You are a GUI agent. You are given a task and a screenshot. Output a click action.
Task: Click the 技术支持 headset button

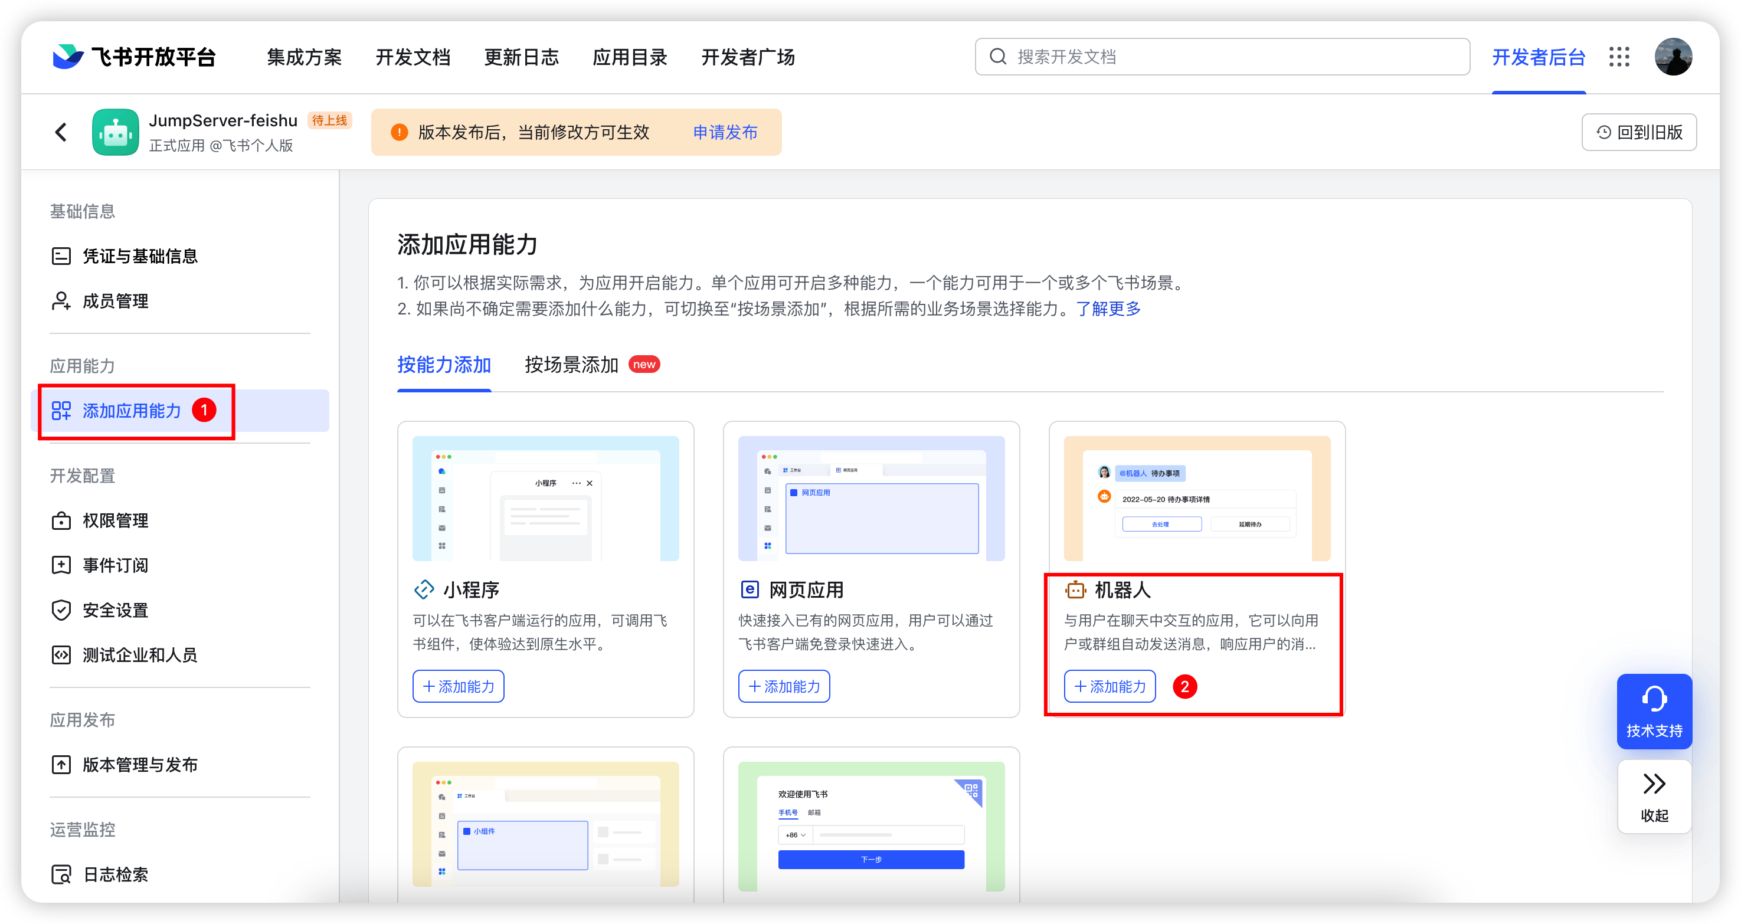(1654, 711)
